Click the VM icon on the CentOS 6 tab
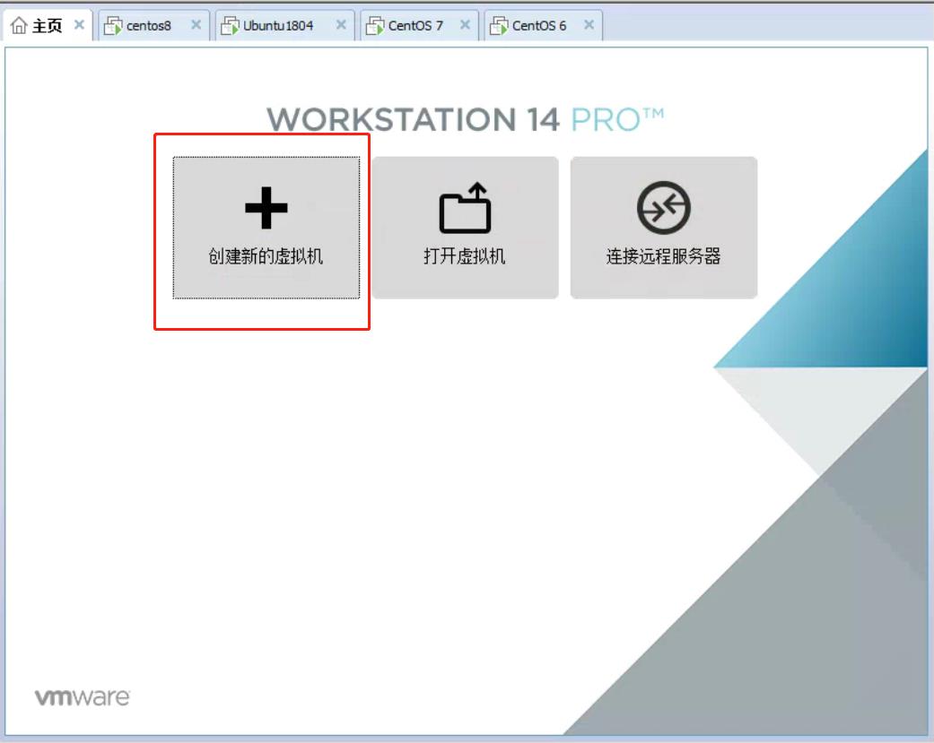 [499, 26]
